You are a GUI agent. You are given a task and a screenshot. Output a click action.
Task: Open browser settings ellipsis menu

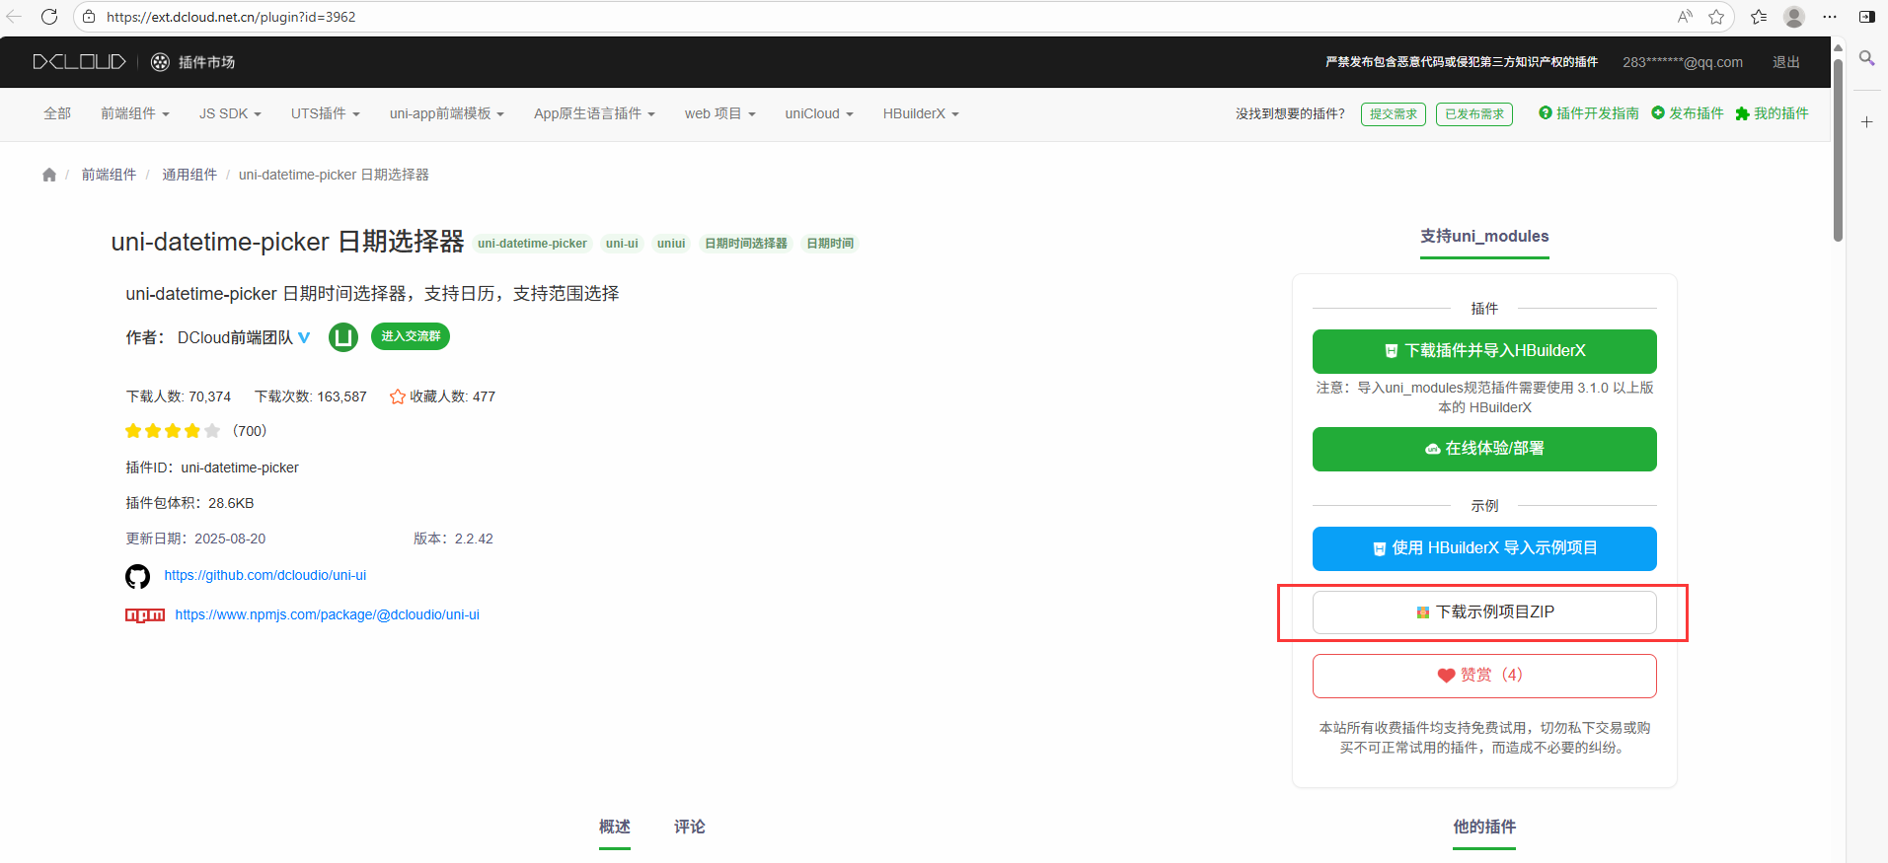click(x=1830, y=17)
